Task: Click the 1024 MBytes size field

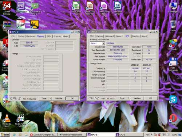Action: (29, 46)
